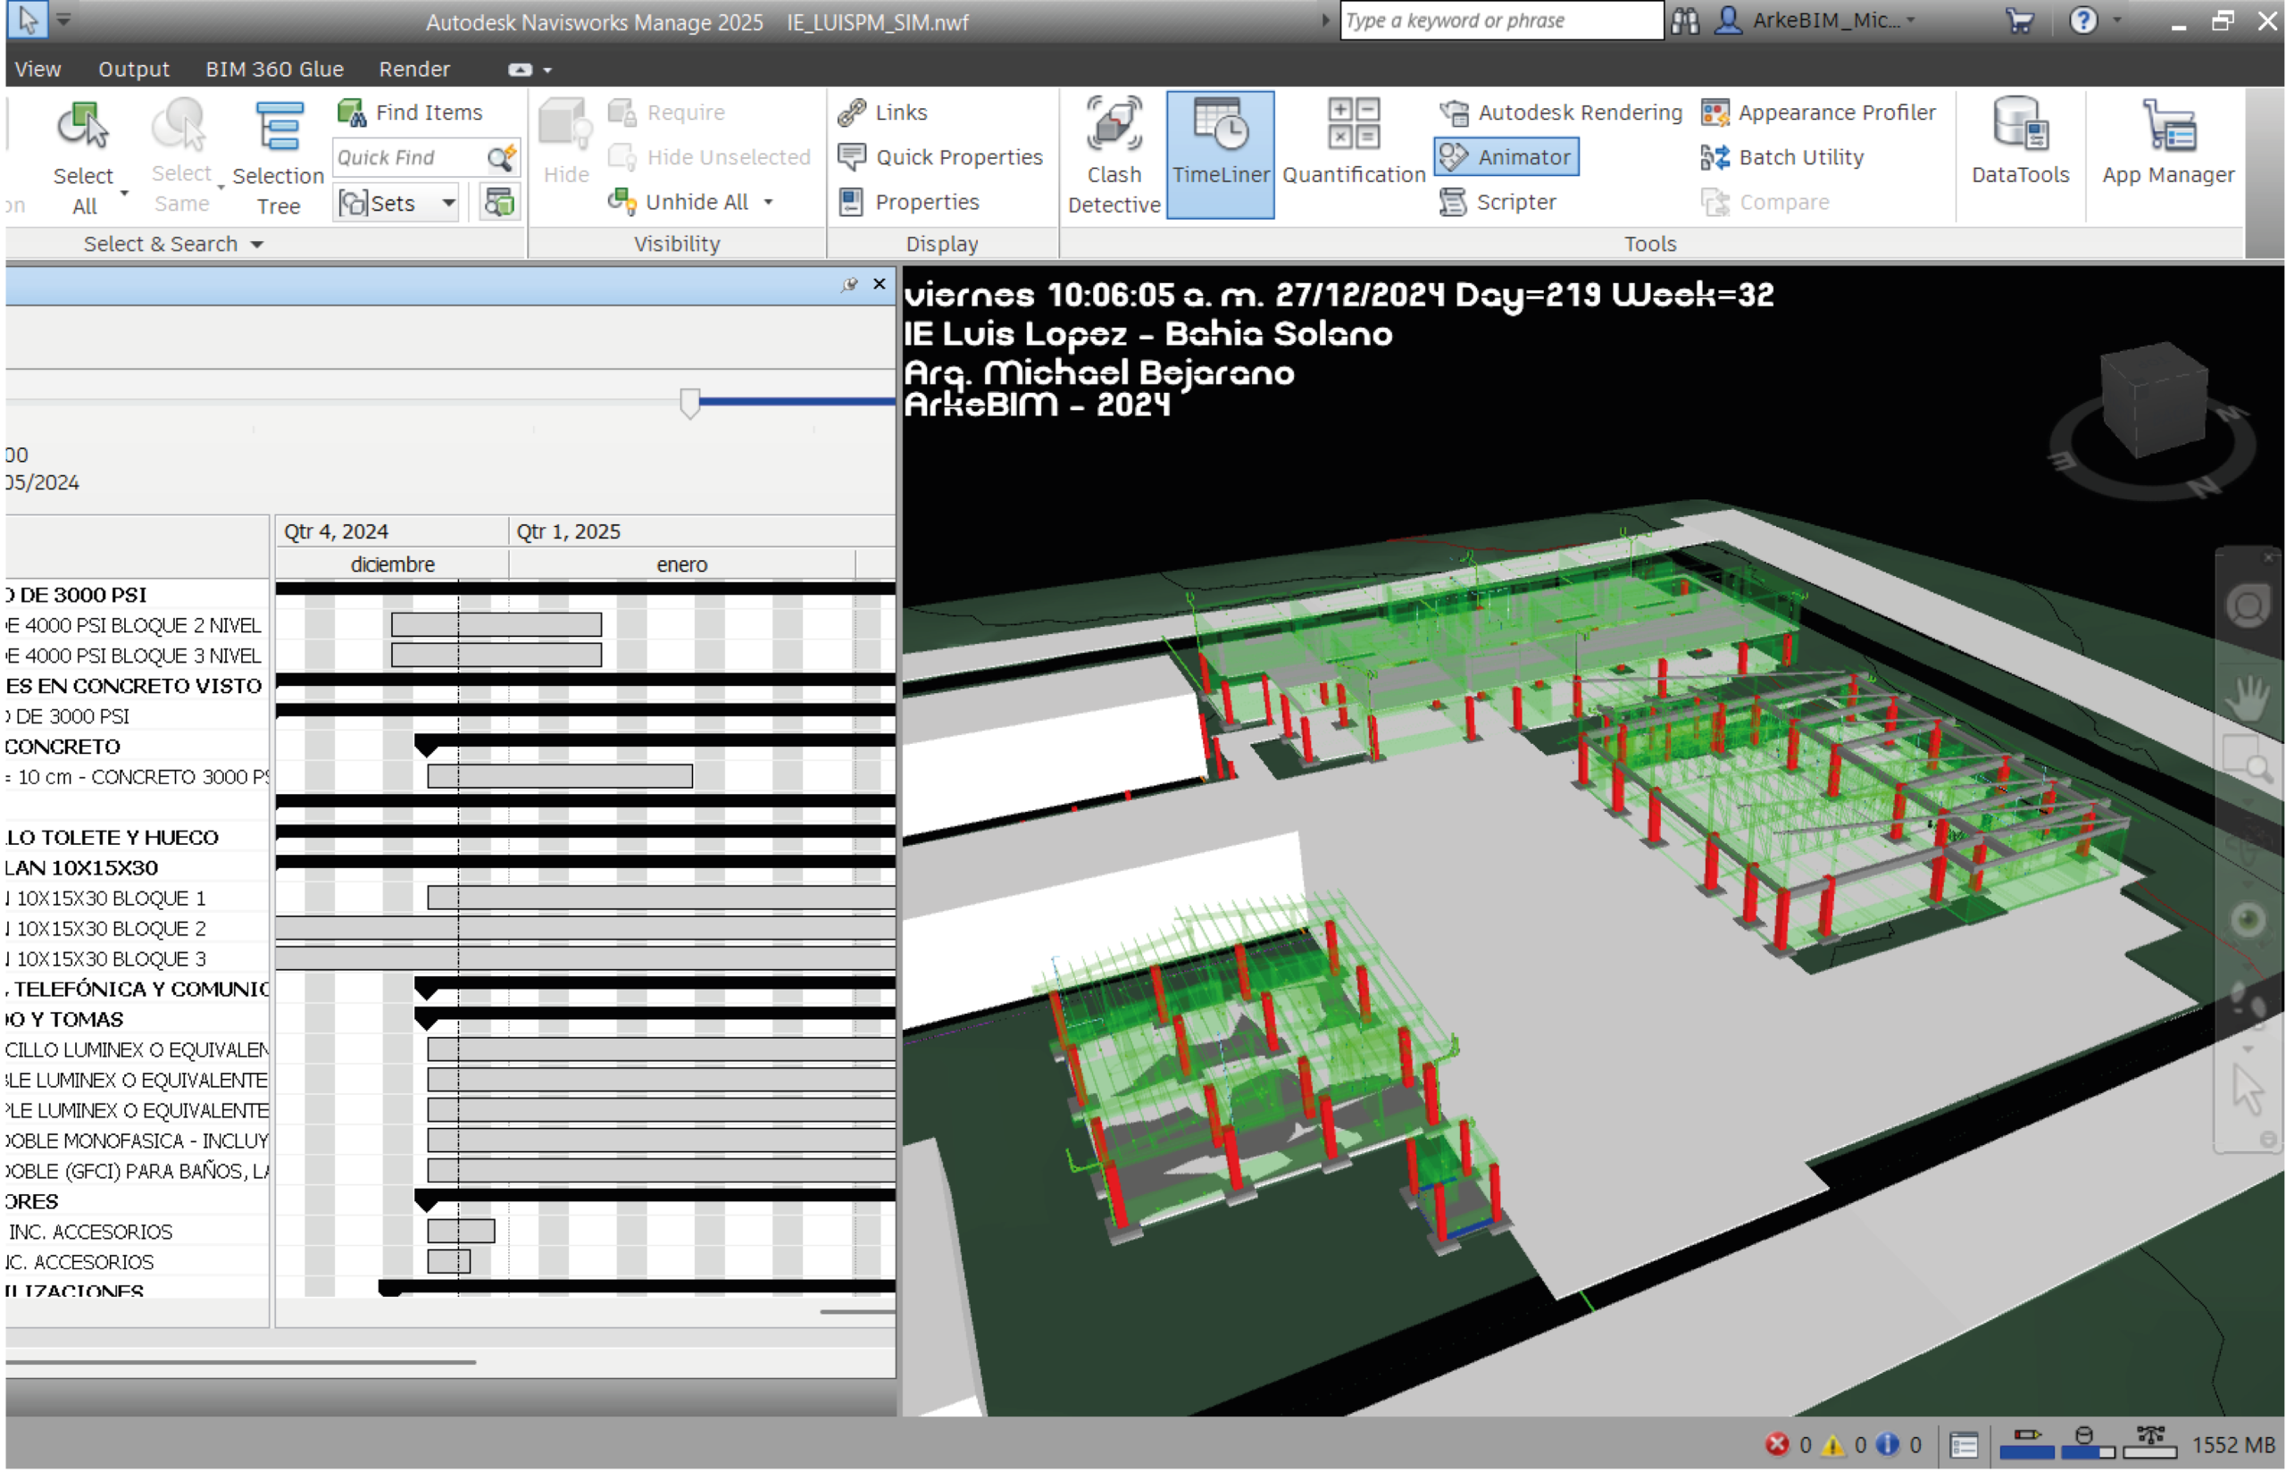Open the Sheet Browser status icon
This screenshot has width=2286, height=1471.
1964,1445
